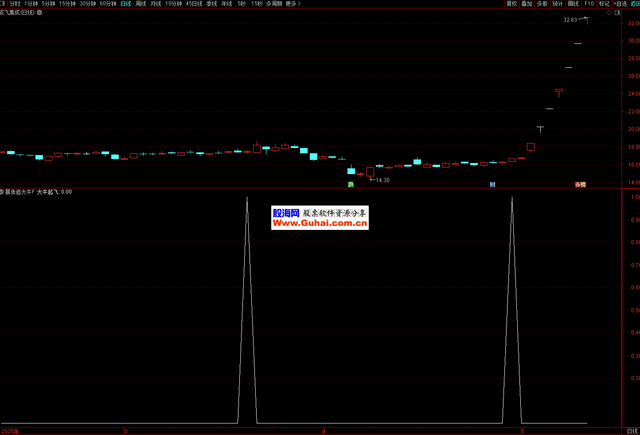Click the diamond icon above the price chart

(x=609, y=13)
